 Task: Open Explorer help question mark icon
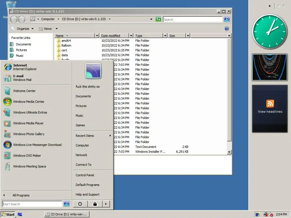point(226,29)
